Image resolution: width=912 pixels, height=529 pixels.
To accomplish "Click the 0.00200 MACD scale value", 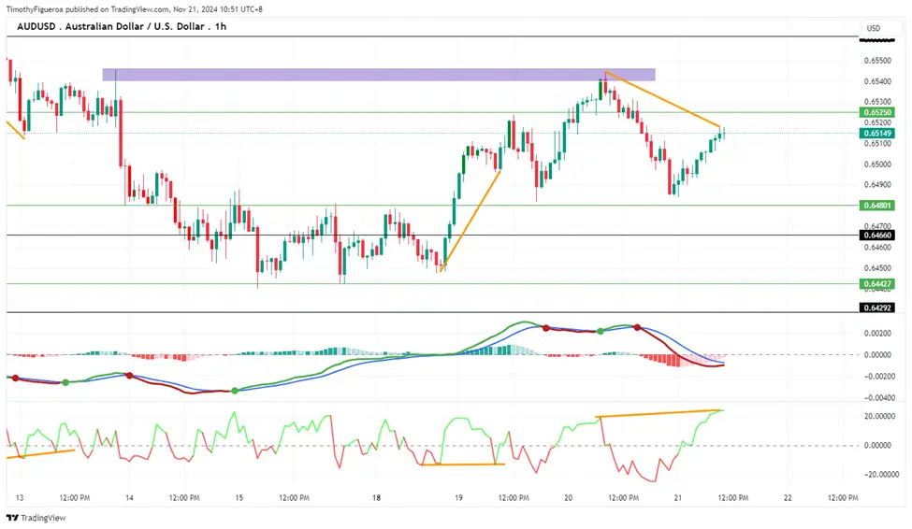I will coord(877,333).
